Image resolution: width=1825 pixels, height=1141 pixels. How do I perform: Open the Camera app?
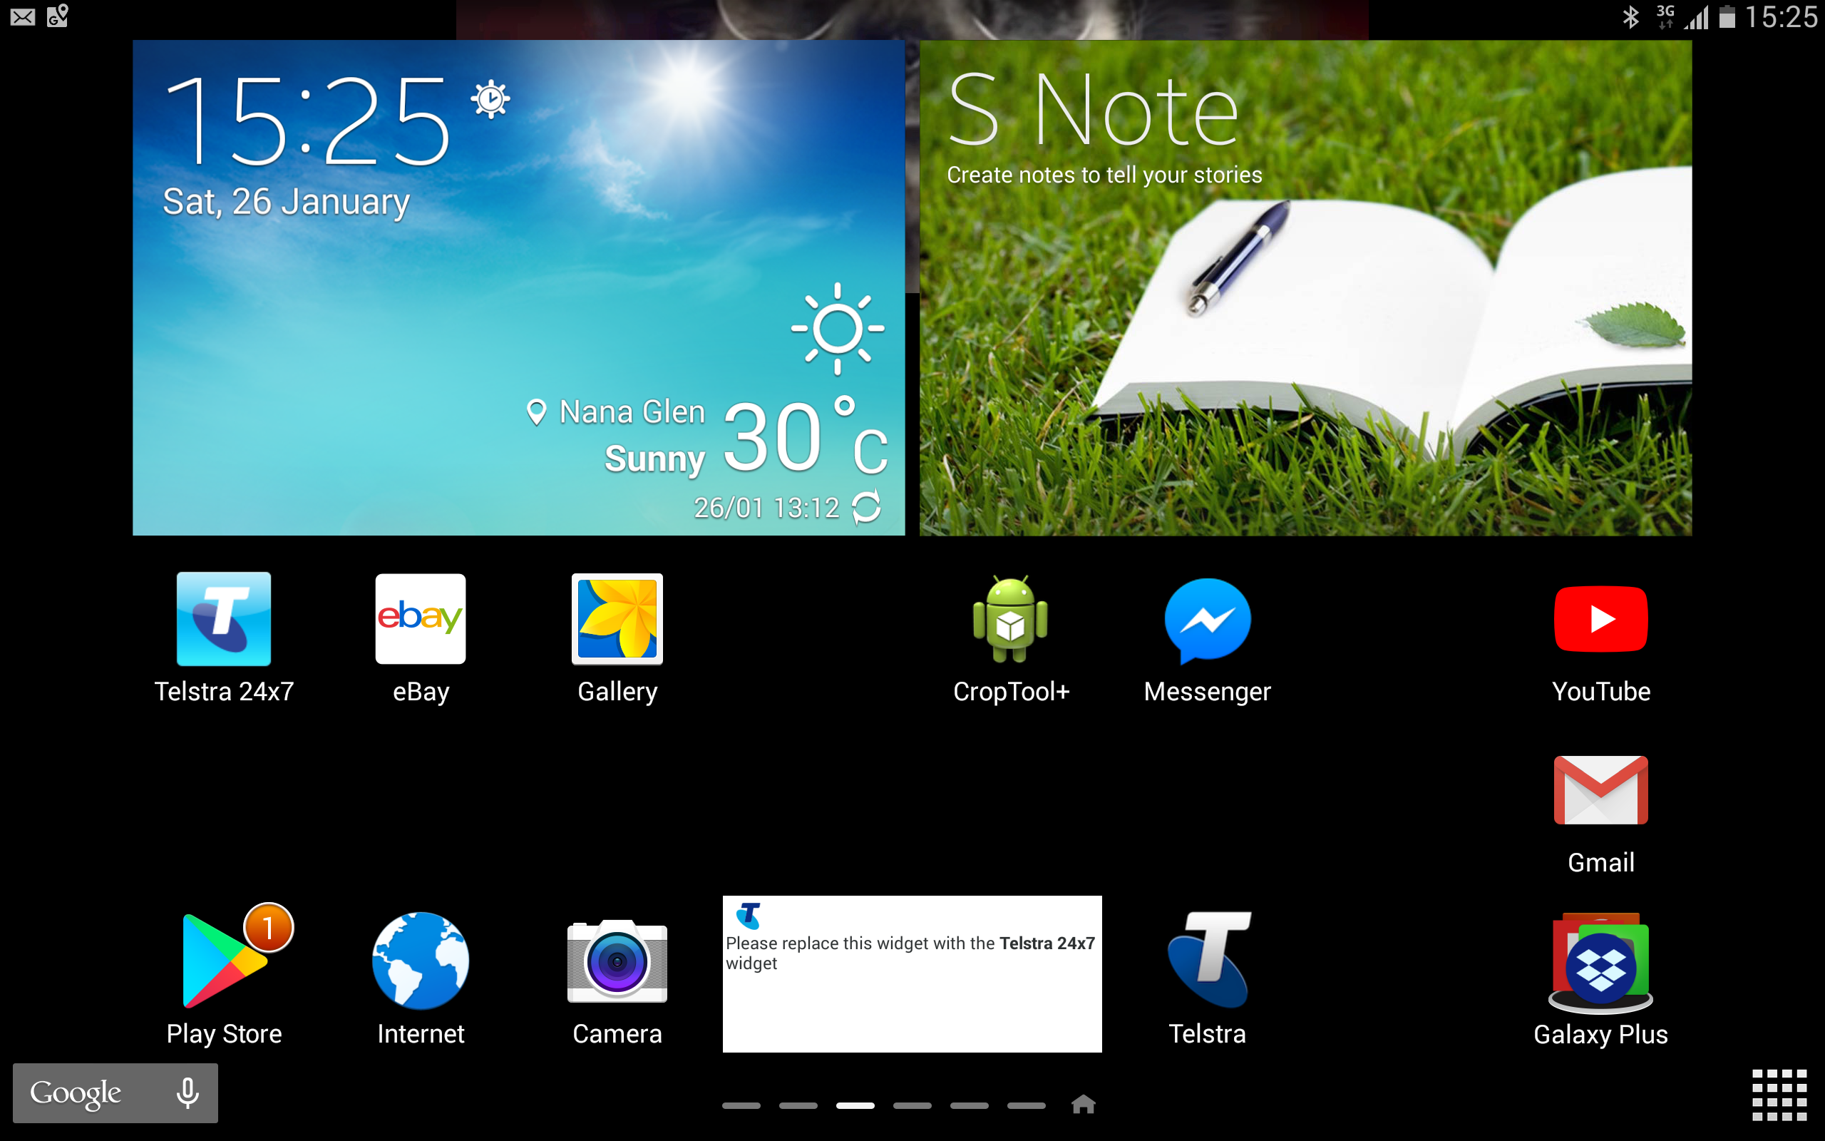click(617, 961)
